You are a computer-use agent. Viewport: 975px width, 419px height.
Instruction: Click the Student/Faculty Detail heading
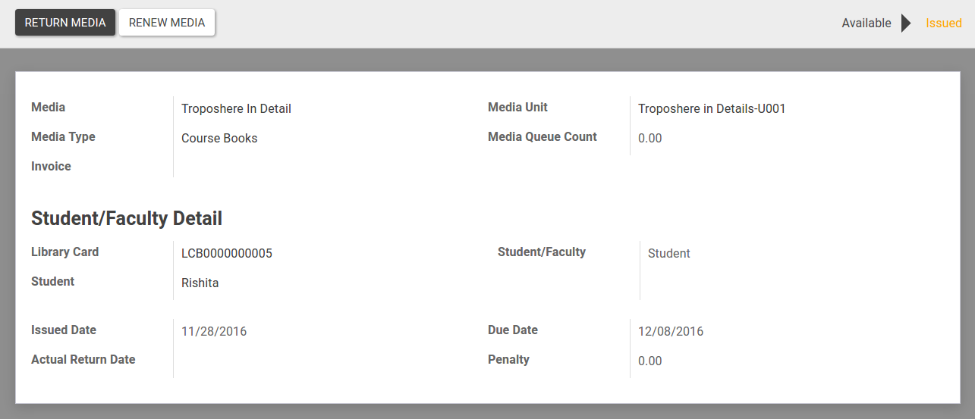tap(127, 219)
